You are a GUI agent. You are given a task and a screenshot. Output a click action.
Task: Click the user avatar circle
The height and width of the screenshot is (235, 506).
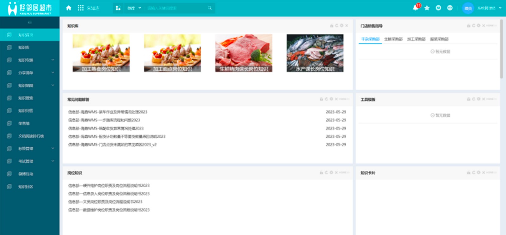click(x=468, y=8)
